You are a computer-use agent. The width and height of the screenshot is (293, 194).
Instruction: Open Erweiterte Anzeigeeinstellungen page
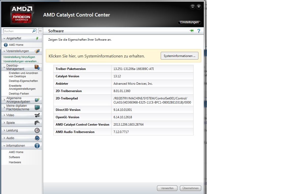22,87
